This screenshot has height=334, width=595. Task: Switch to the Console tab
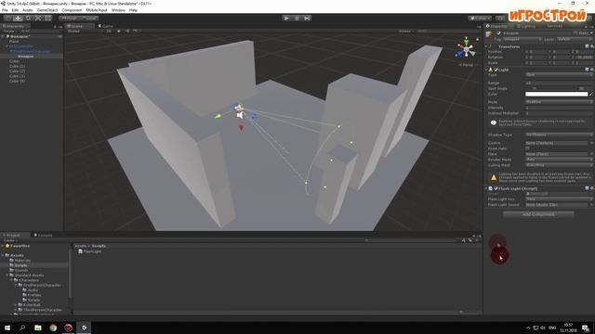[x=44, y=235]
